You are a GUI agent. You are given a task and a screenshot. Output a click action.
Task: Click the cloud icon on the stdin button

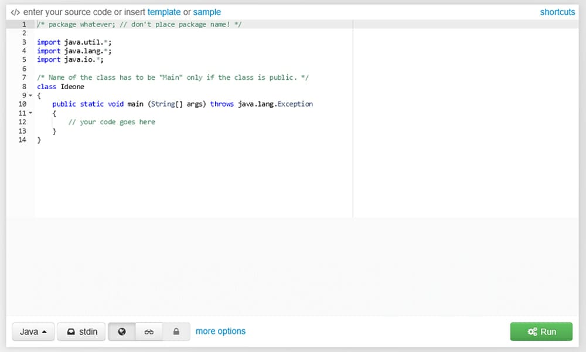(70, 331)
